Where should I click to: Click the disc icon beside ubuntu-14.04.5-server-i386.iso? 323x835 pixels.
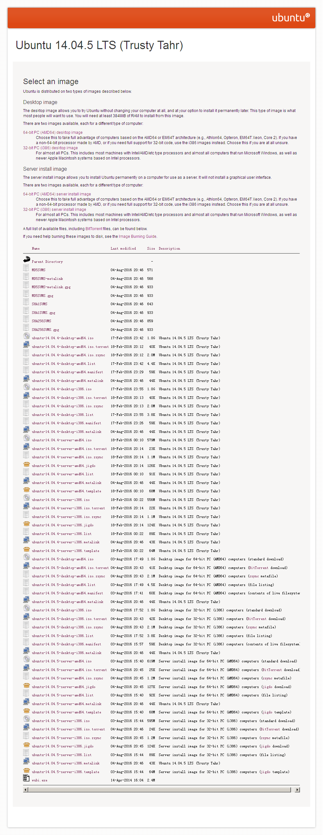(27, 719)
